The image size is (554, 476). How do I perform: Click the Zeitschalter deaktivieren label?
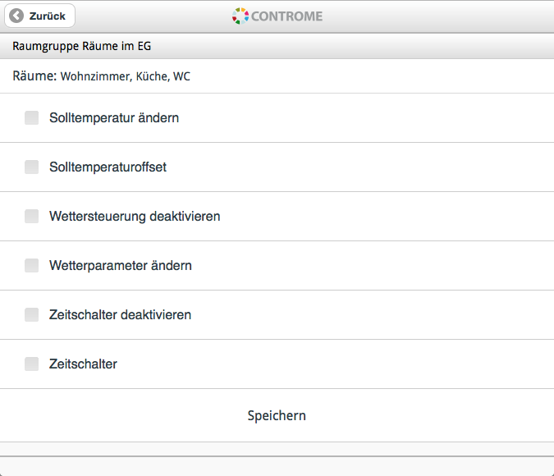point(120,314)
